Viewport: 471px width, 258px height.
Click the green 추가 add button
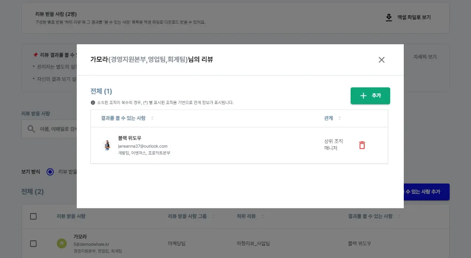coord(370,96)
